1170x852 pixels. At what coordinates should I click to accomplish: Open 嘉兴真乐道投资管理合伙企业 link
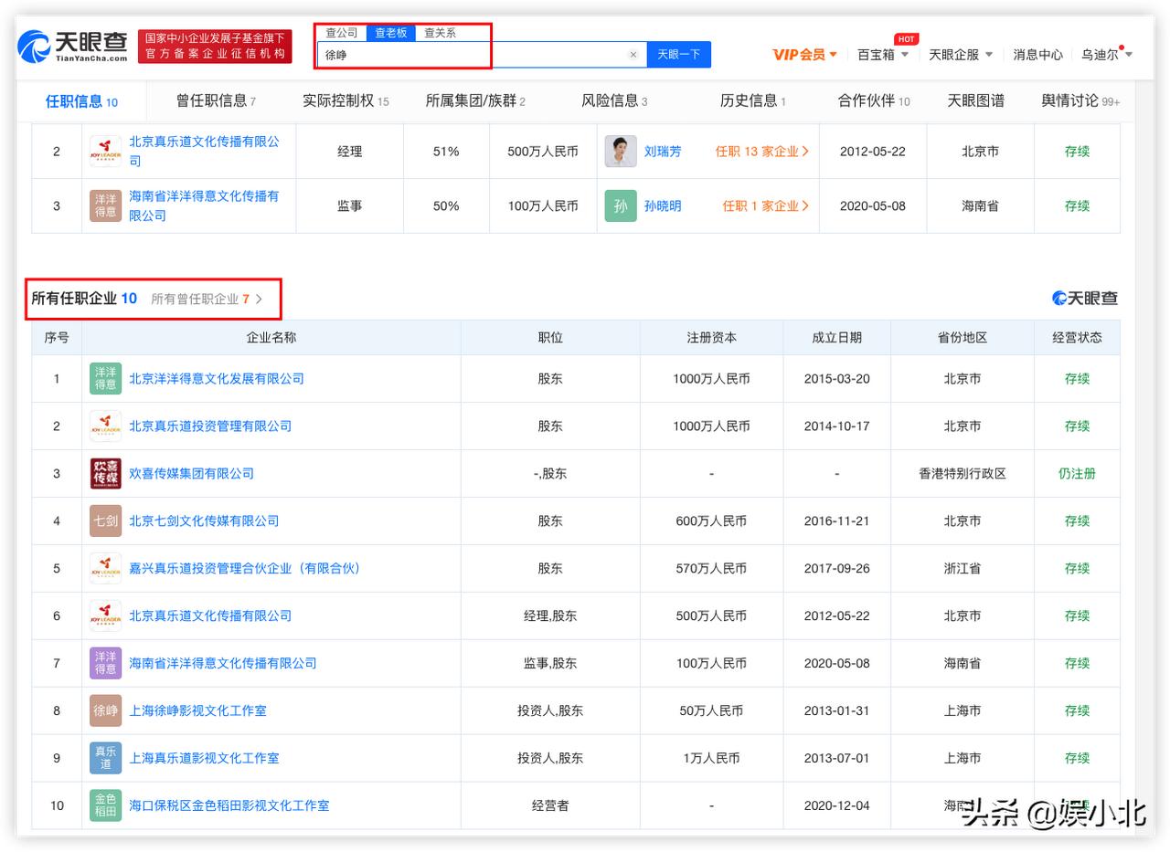pyautogui.click(x=248, y=568)
